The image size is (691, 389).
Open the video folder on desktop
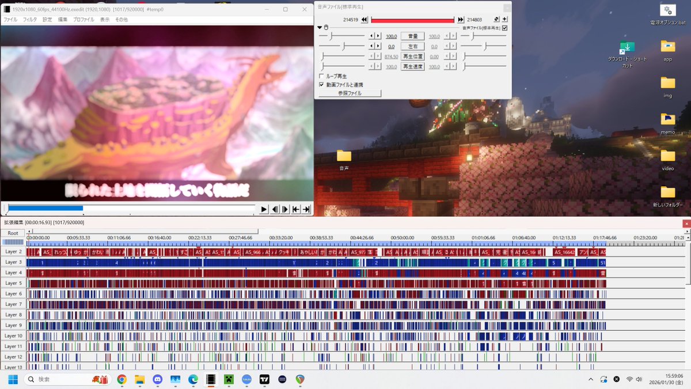[667, 159]
